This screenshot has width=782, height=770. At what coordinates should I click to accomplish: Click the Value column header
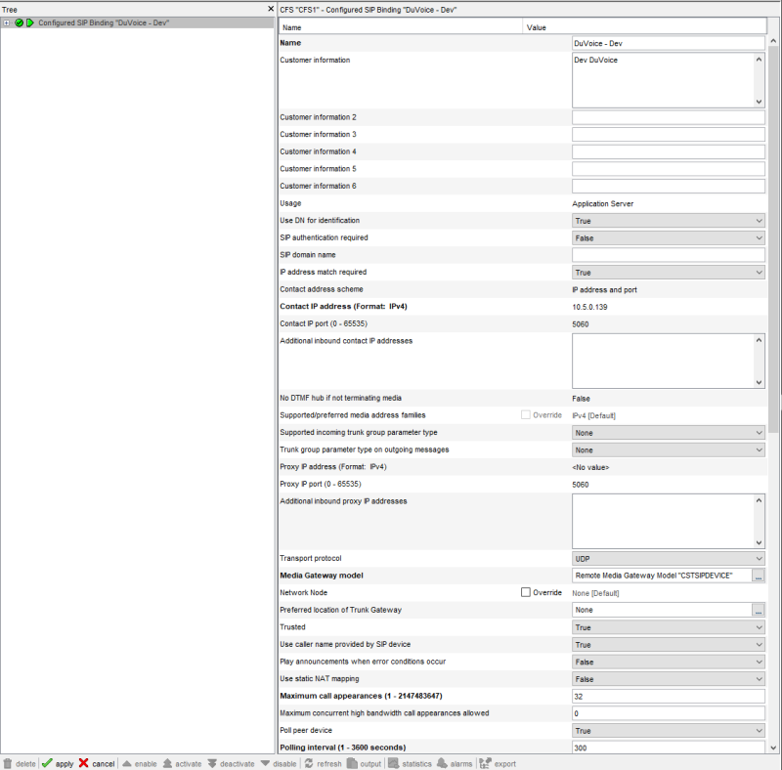645,27
